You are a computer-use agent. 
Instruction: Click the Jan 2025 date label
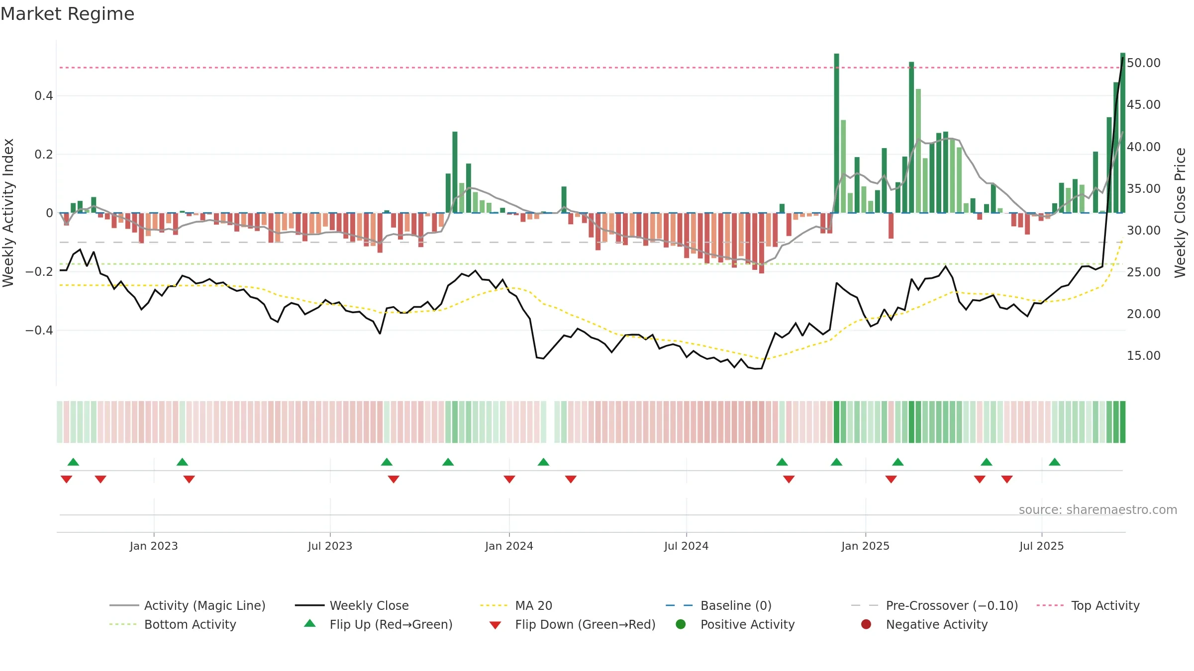(865, 546)
